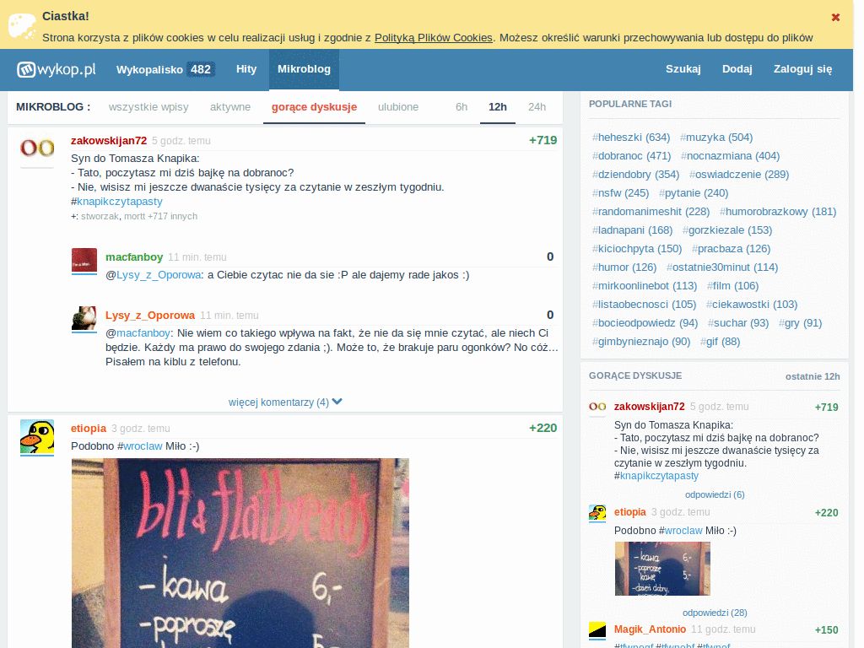
Task: Open the #dziendobry tag
Action: [636, 174]
